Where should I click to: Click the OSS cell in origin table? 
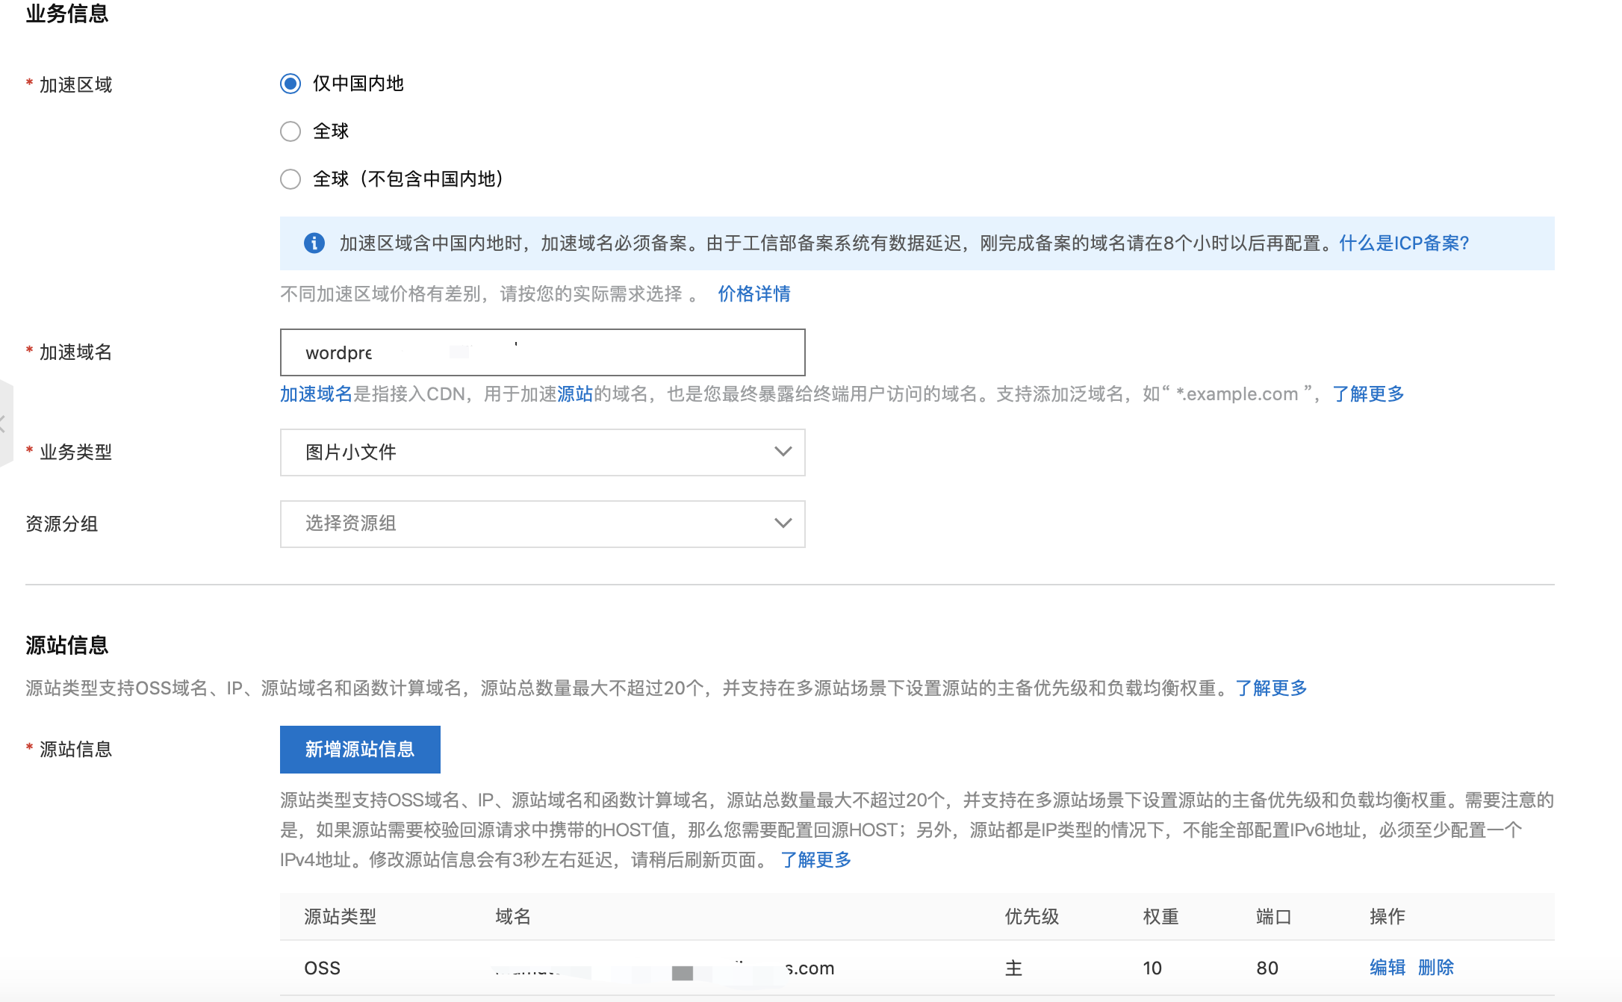pyautogui.click(x=322, y=968)
